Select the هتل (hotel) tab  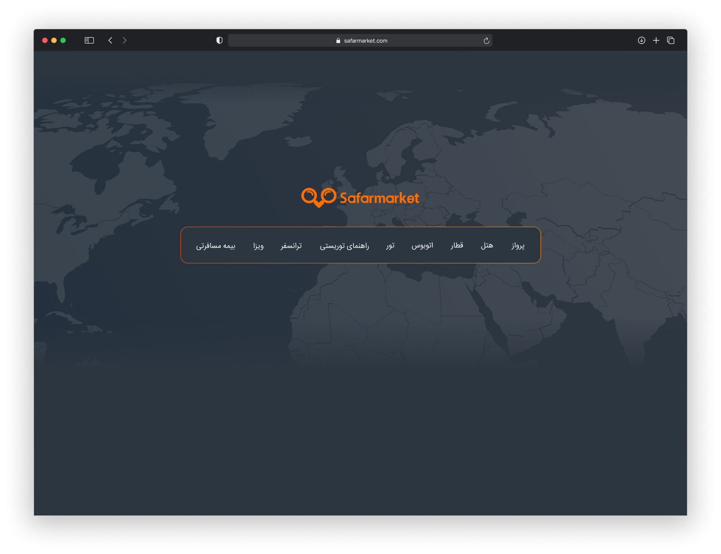(487, 245)
